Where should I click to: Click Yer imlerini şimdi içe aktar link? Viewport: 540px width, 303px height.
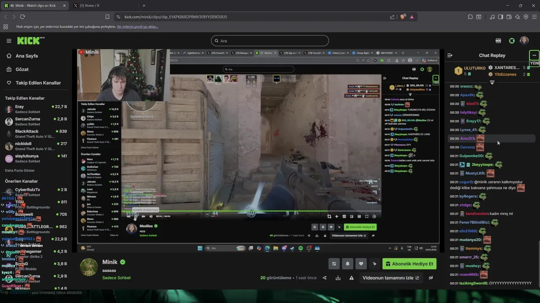138,27
